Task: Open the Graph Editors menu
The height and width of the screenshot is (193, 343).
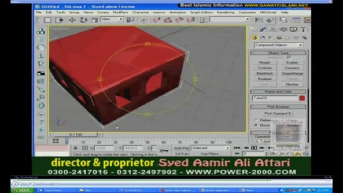Action: pyautogui.click(x=201, y=12)
